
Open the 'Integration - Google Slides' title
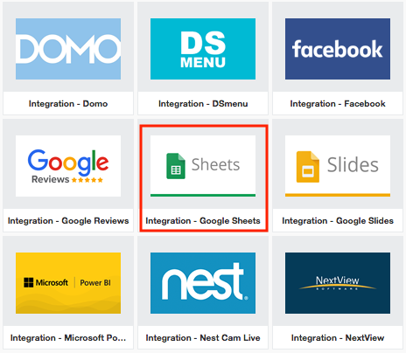tap(338, 221)
